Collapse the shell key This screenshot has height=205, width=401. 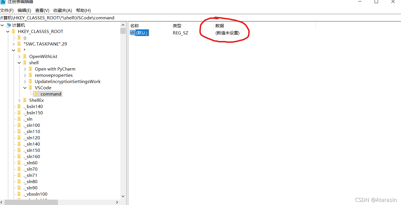[x=19, y=63]
